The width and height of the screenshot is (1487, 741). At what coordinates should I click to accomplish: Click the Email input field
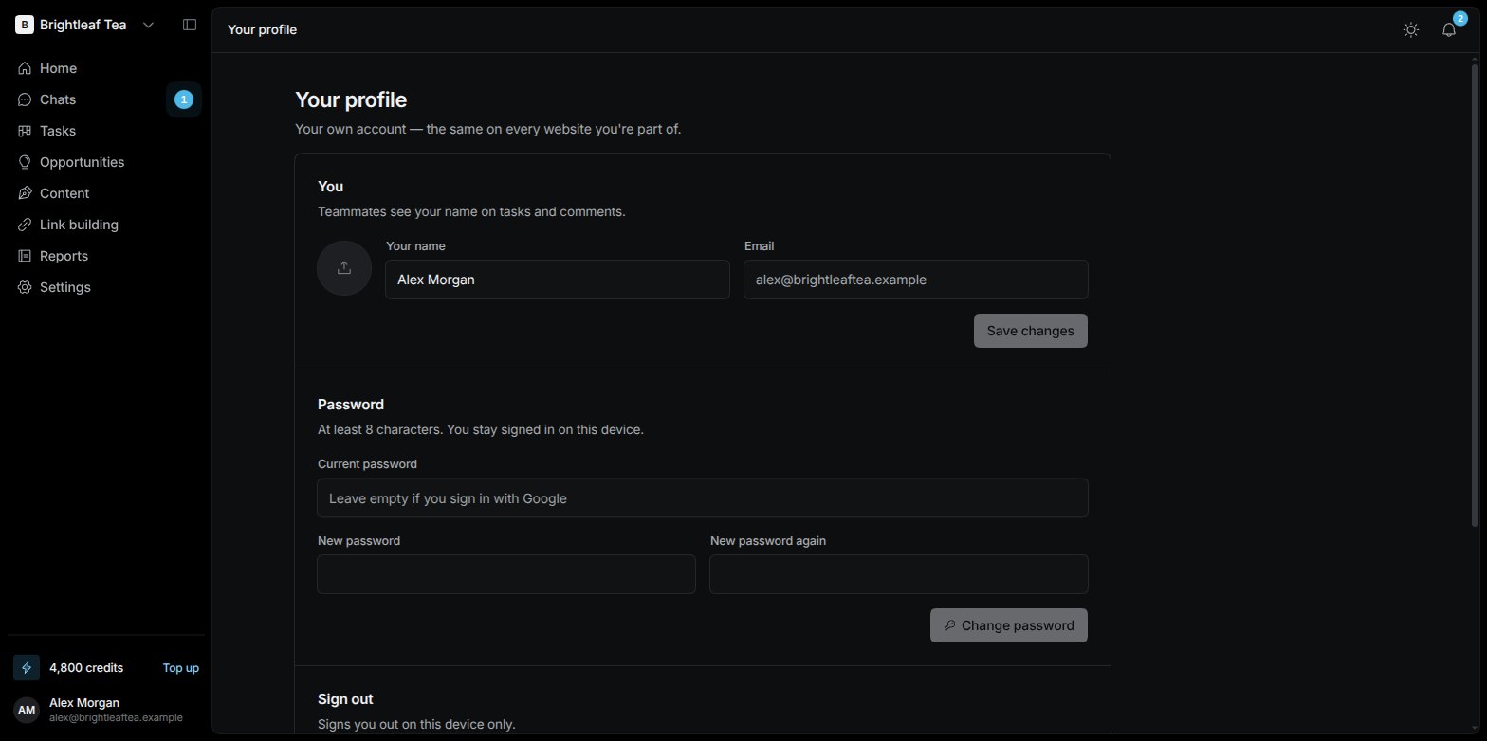coord(916,280)
